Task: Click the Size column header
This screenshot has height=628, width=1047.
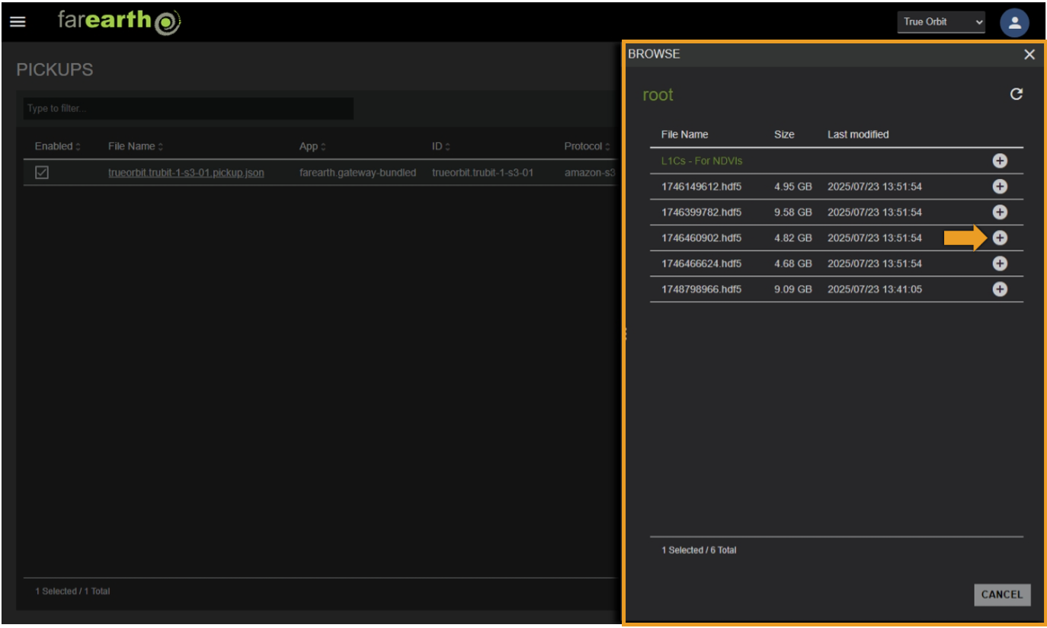Action: 784,134
